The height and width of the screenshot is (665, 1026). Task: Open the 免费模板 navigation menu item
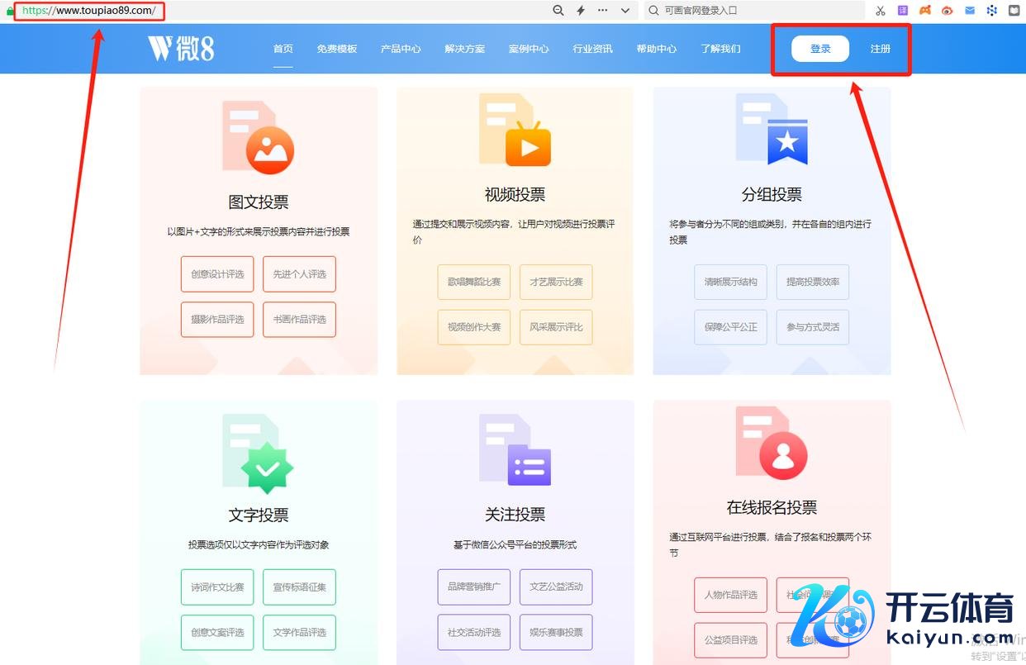(x=337, y=49)
